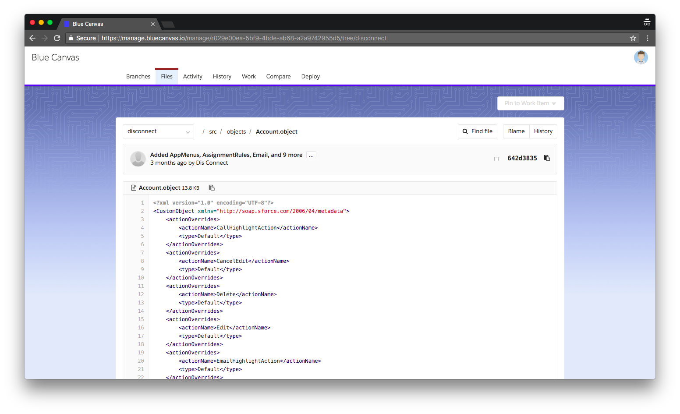This screenshot has height=414, width=680.
Task: Open commit 'Added AppMenus, AssignmentRules, Email, and 9 more'
Action: tap(226, 155)
